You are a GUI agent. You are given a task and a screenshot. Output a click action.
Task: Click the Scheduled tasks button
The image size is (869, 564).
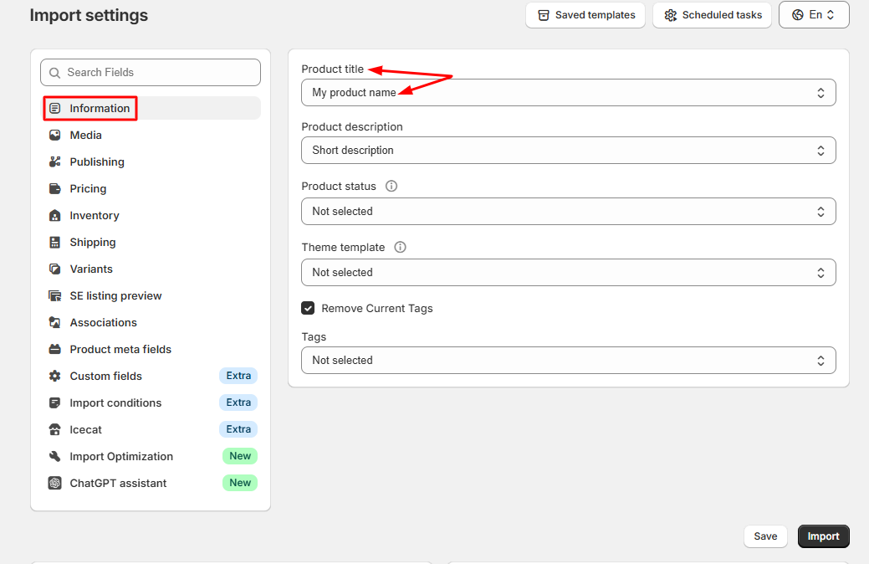coord(712,15)
